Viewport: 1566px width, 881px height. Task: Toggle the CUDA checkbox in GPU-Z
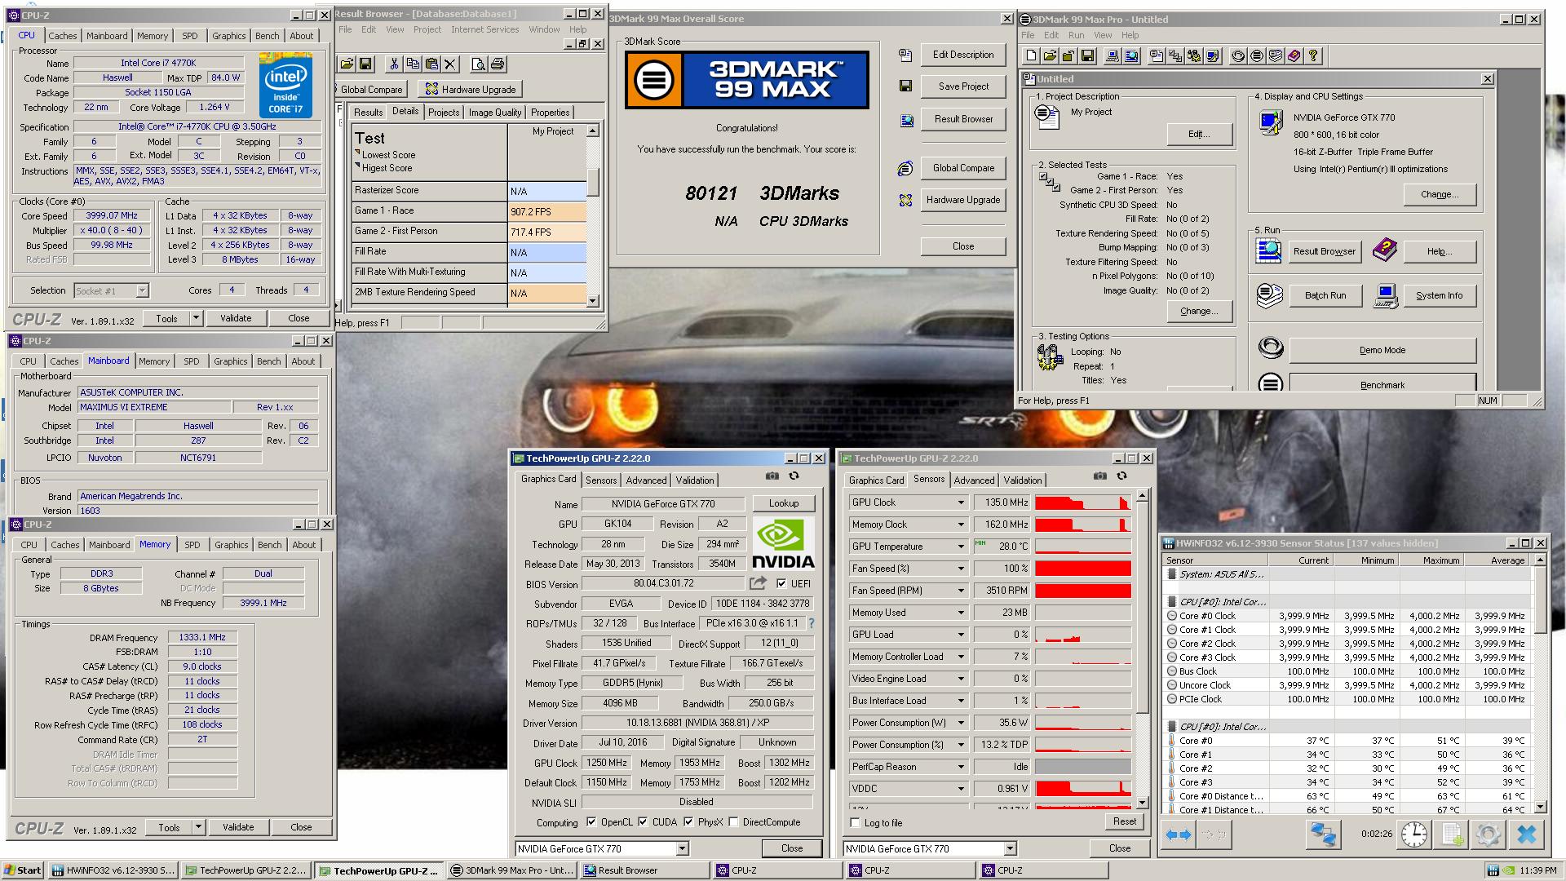[x=643, y=821]
